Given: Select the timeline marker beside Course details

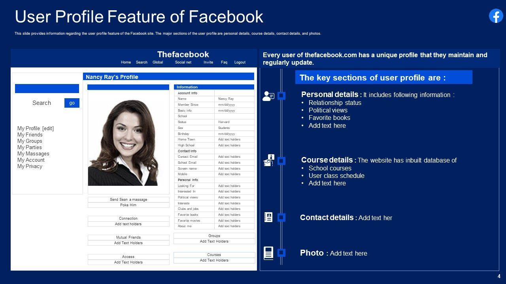Looking at the screenshot, I should pos(281,161).
